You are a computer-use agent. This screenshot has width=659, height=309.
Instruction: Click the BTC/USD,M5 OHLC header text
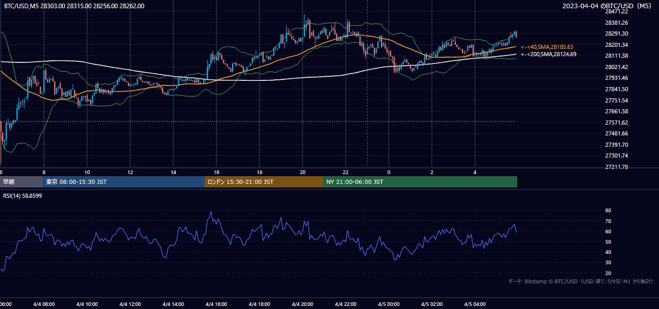(x=74, y=6)
